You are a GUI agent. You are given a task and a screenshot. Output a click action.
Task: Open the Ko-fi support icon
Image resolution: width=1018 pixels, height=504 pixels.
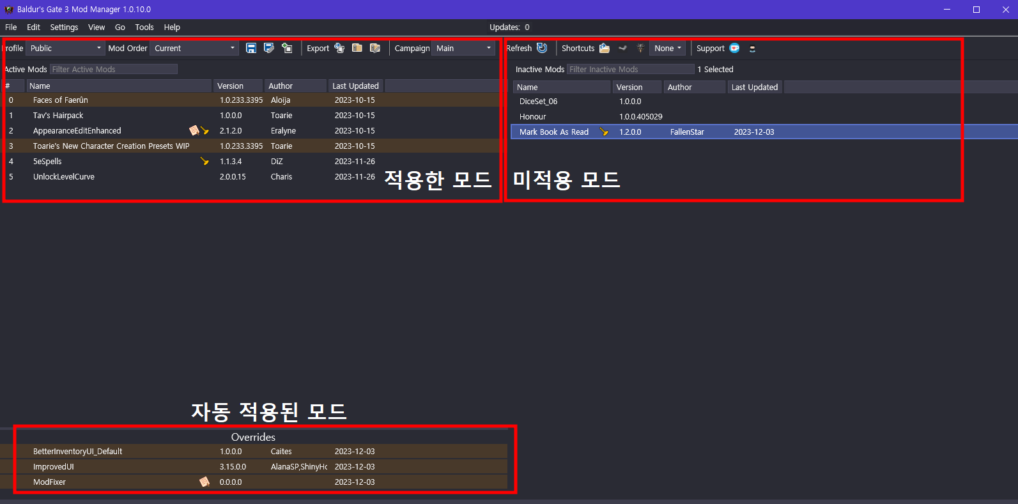(x=735, y=48)
